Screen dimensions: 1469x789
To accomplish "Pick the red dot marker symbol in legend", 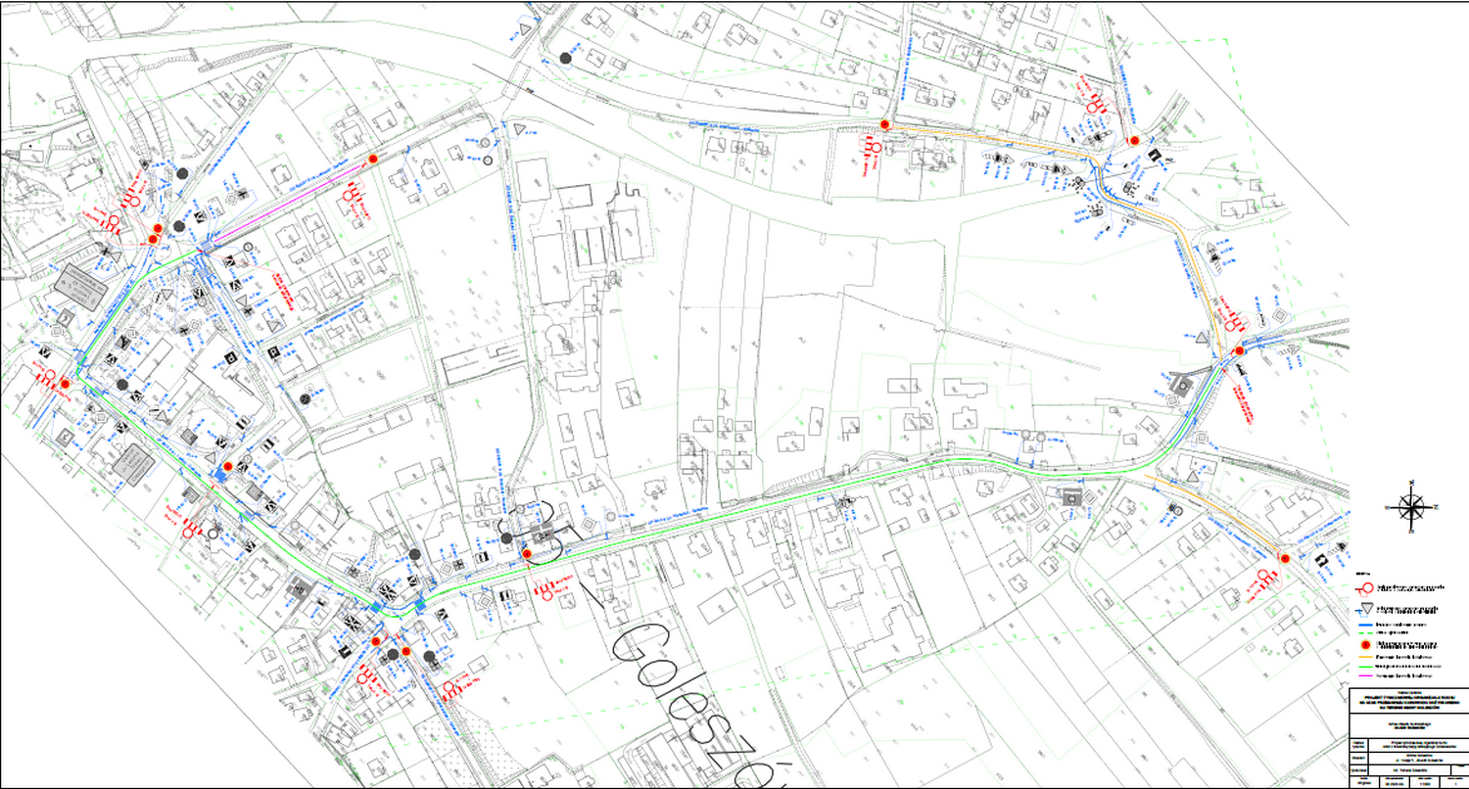I will [x=1364, y=645].
